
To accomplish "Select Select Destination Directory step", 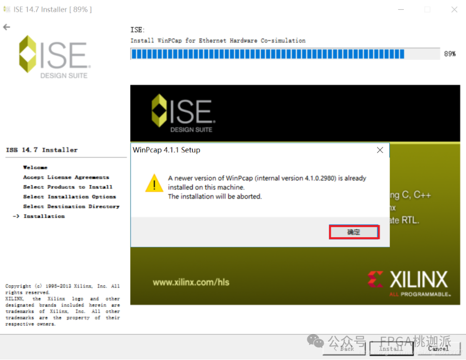I will (71, 206).
